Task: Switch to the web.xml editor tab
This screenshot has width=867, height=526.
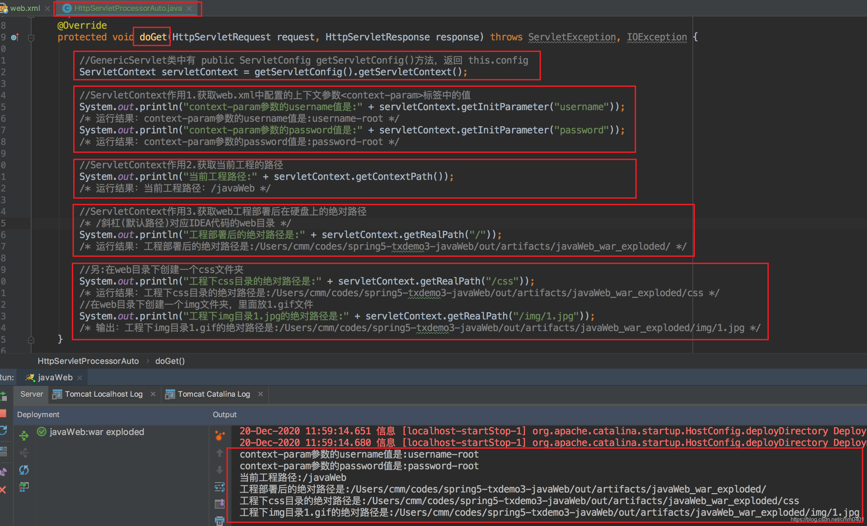Action: 25,8
